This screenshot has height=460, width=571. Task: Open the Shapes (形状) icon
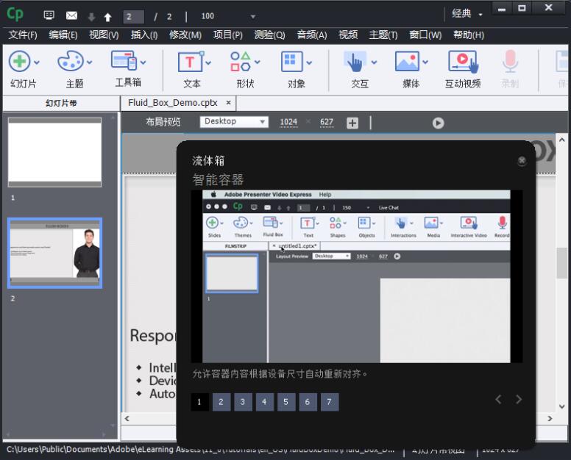point(241,61)
